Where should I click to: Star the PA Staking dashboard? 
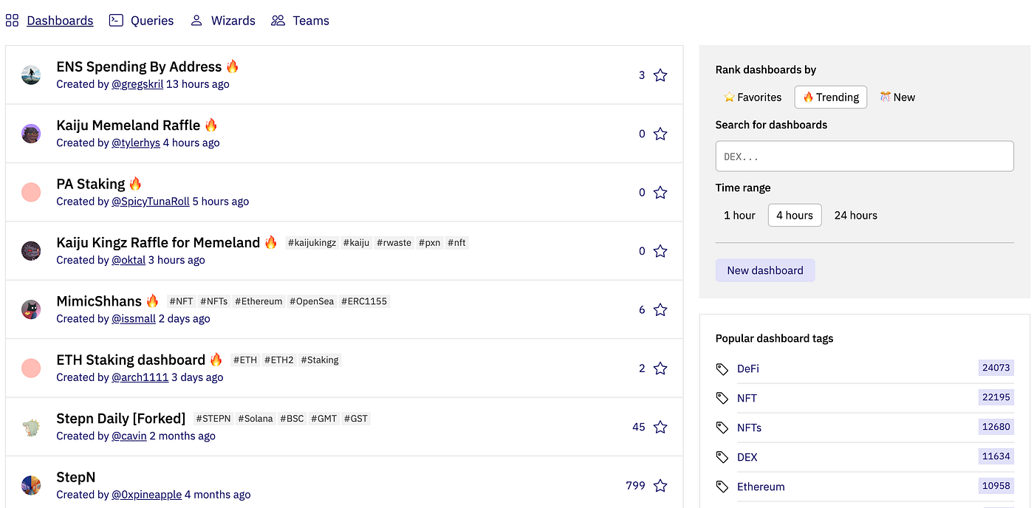tap(660, 193)
